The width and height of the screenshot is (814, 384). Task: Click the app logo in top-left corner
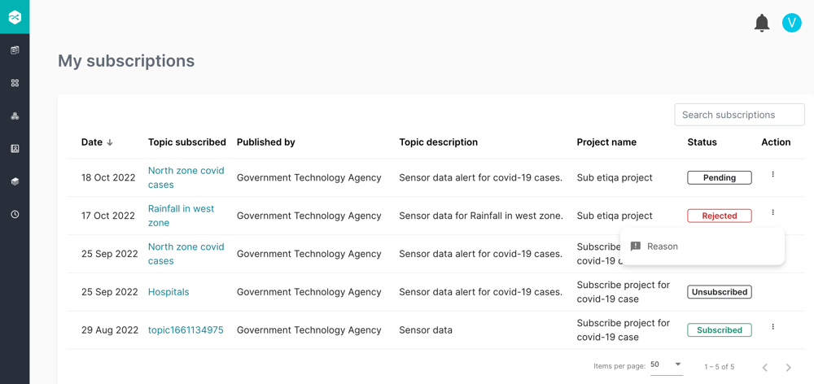[15, 17]
